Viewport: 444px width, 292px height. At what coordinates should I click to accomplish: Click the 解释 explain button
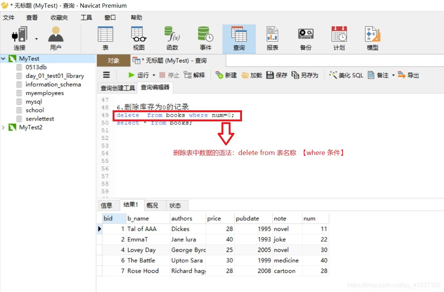tap(194, 75)
